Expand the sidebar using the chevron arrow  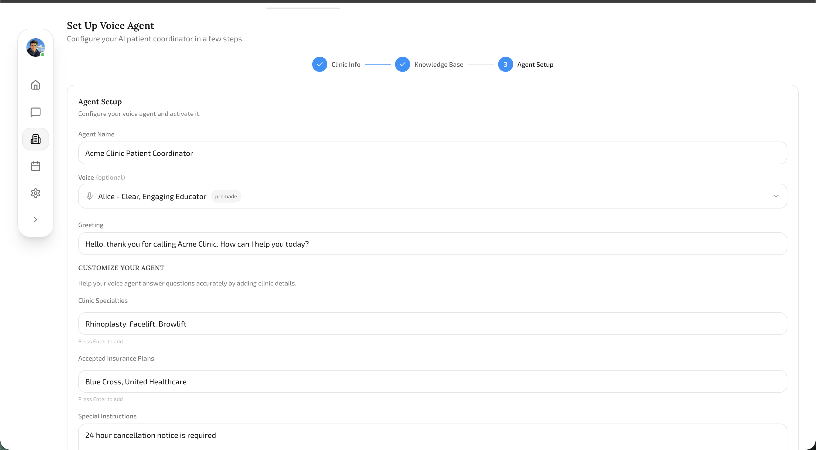35,219
